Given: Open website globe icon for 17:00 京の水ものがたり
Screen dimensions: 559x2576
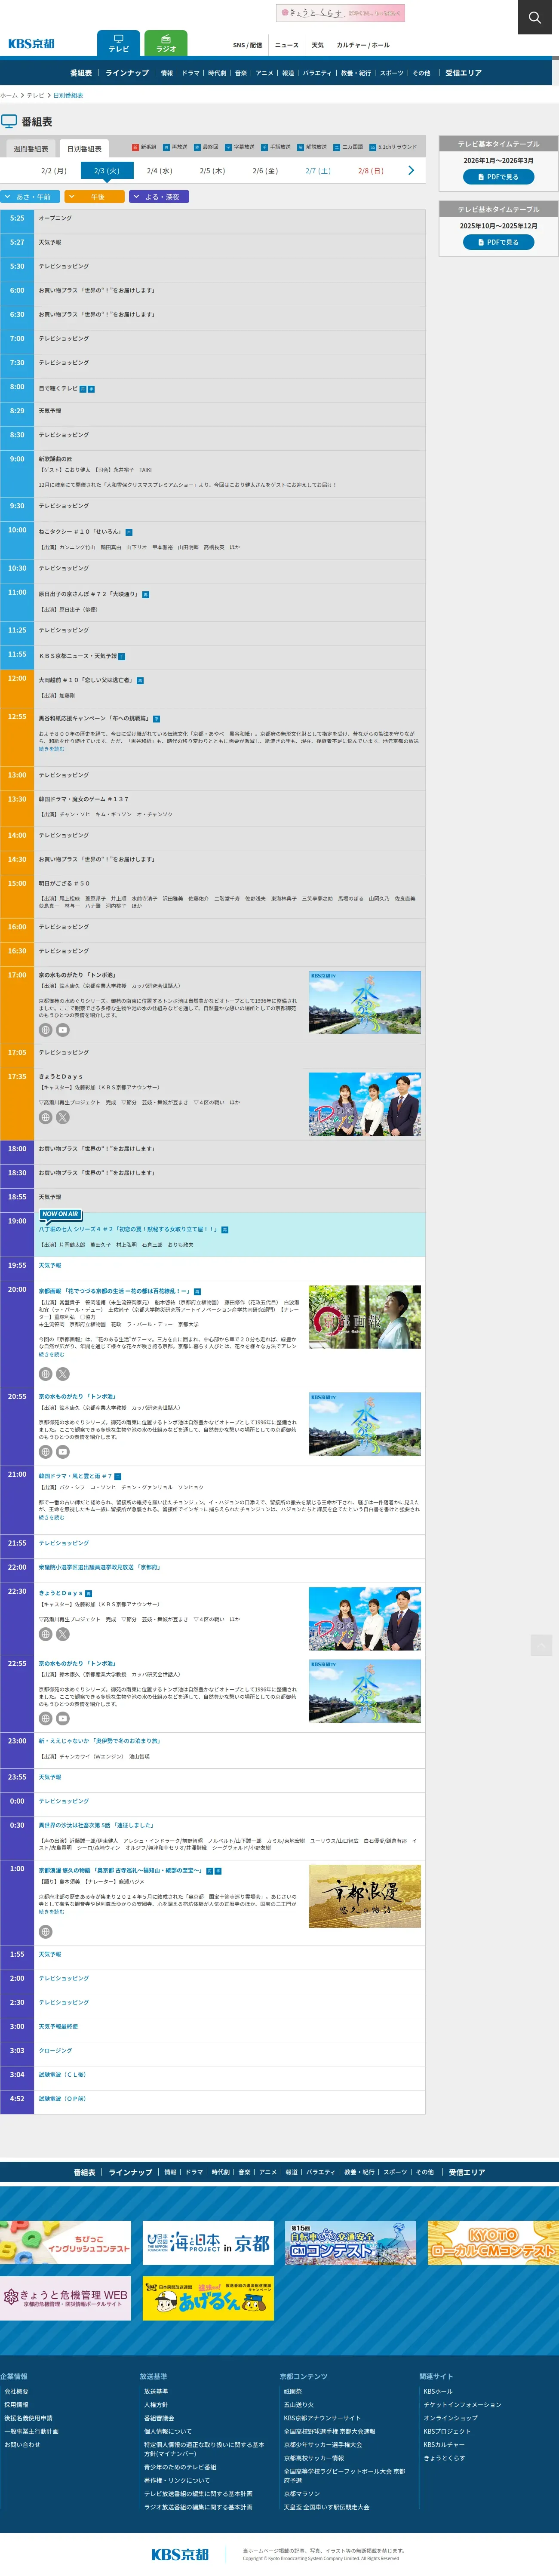Looking at the screenshot, I should [x=45, y=1030].
